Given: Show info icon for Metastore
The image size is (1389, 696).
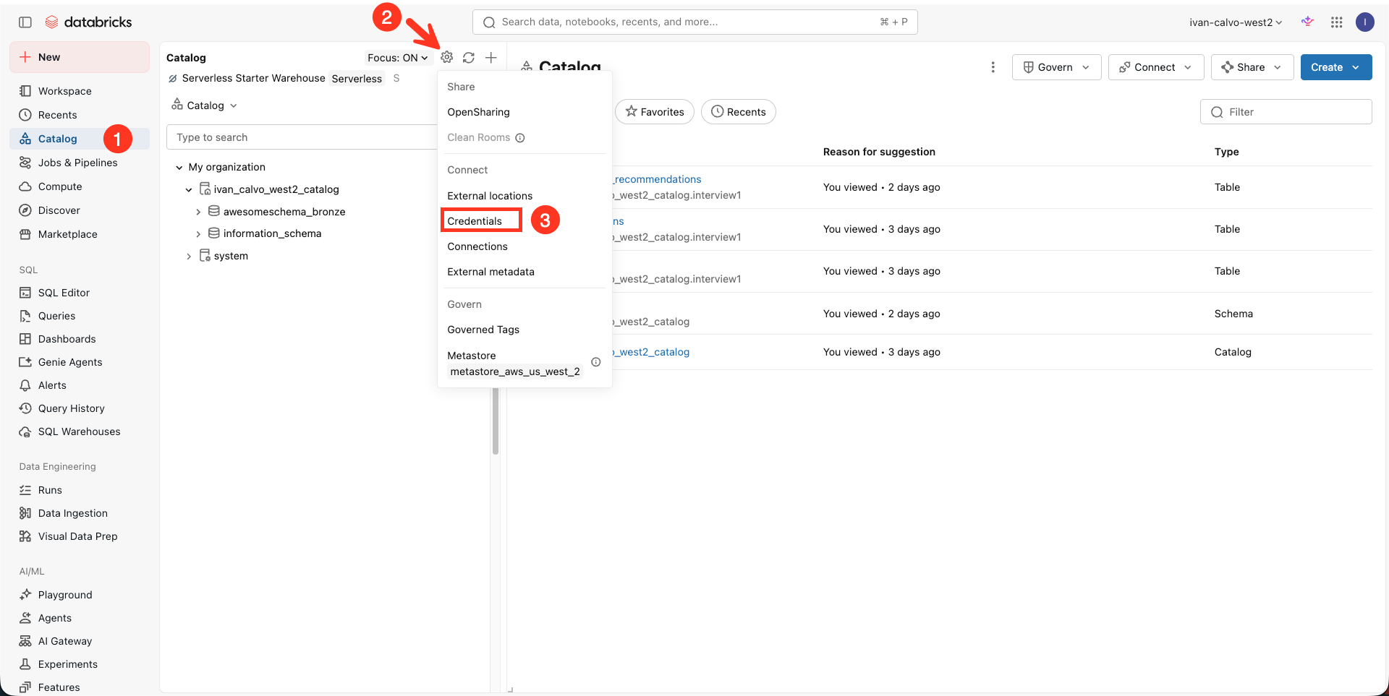Looking at the screenshot, I should [x=596, y=362].
